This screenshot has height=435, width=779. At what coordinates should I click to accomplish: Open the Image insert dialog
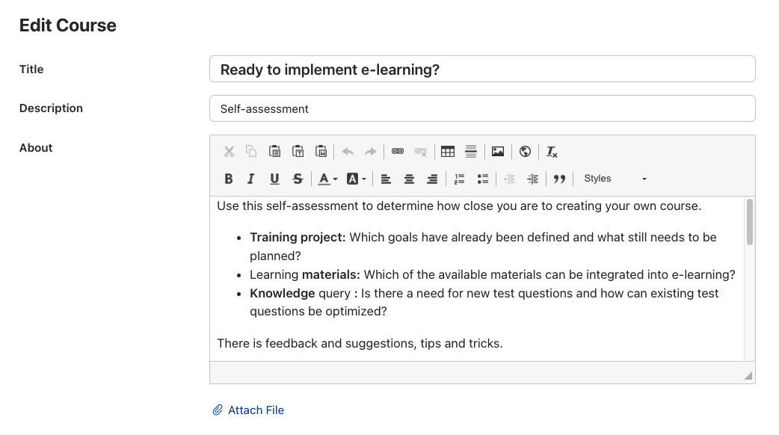498,152
